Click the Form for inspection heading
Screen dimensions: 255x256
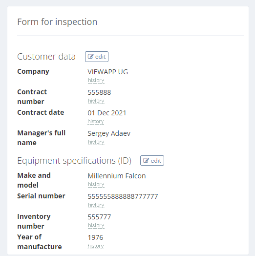coord(57,22)
